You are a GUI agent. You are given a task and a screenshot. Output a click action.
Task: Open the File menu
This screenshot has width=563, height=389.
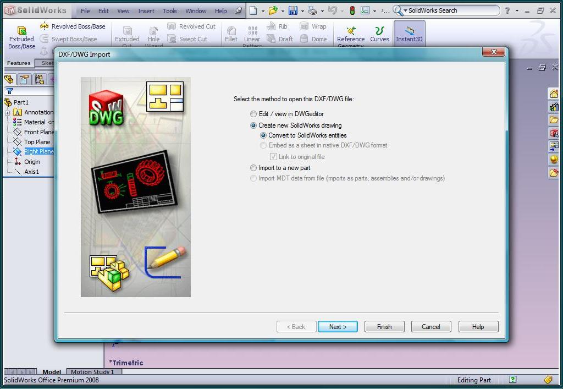tap(85, 11)
